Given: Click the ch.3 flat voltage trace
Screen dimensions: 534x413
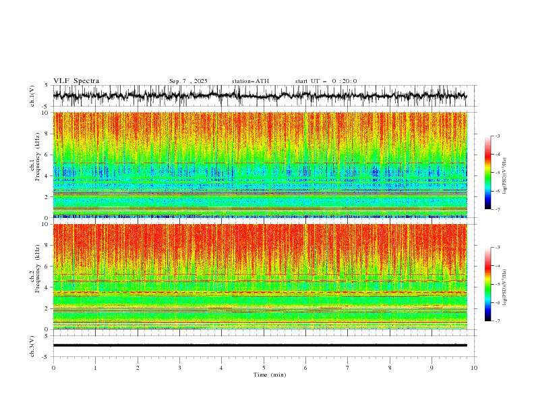Looking at the screenshot, I should tap(260, 346).
